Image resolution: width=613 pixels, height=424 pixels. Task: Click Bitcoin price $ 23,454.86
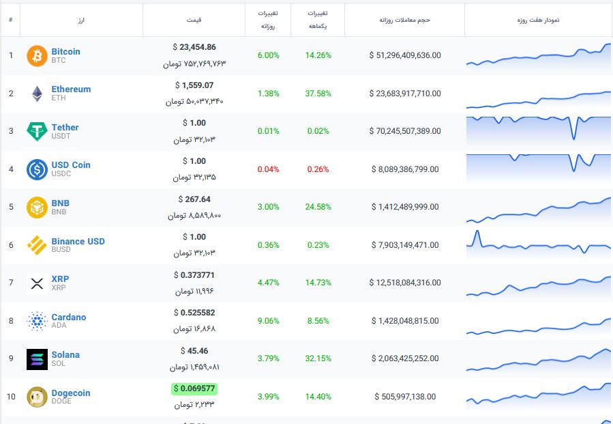194,47
